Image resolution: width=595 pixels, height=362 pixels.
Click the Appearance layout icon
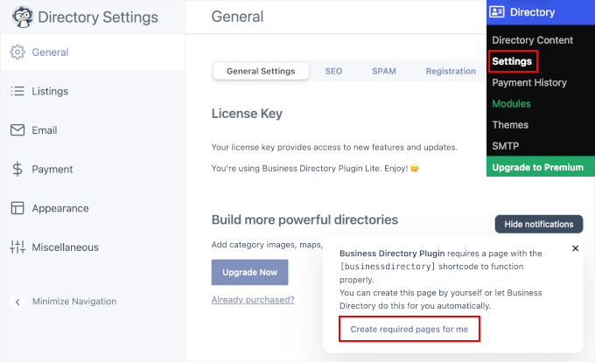click(x=17, y=208)
